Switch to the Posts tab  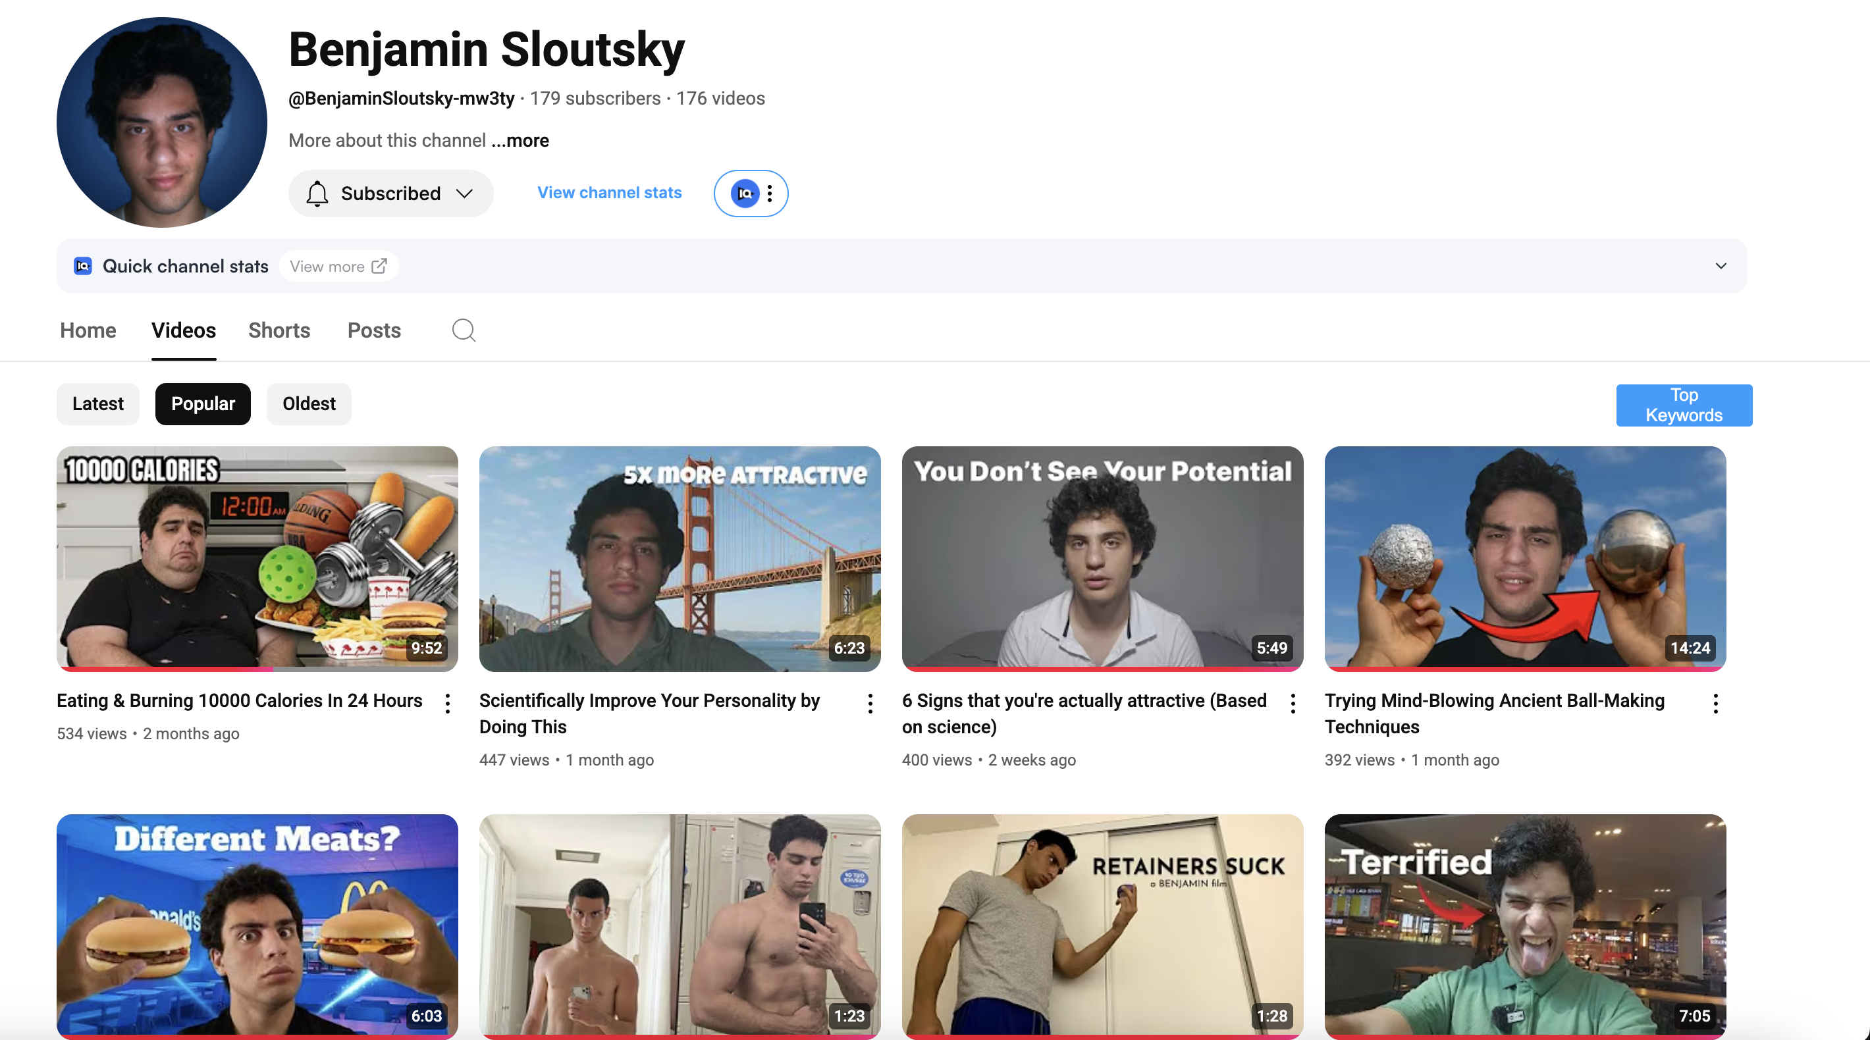374,330
